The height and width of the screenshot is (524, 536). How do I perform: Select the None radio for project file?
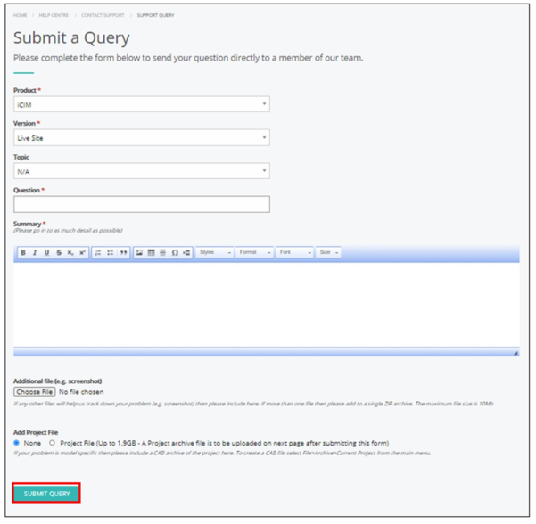click(x=16, y=443)
